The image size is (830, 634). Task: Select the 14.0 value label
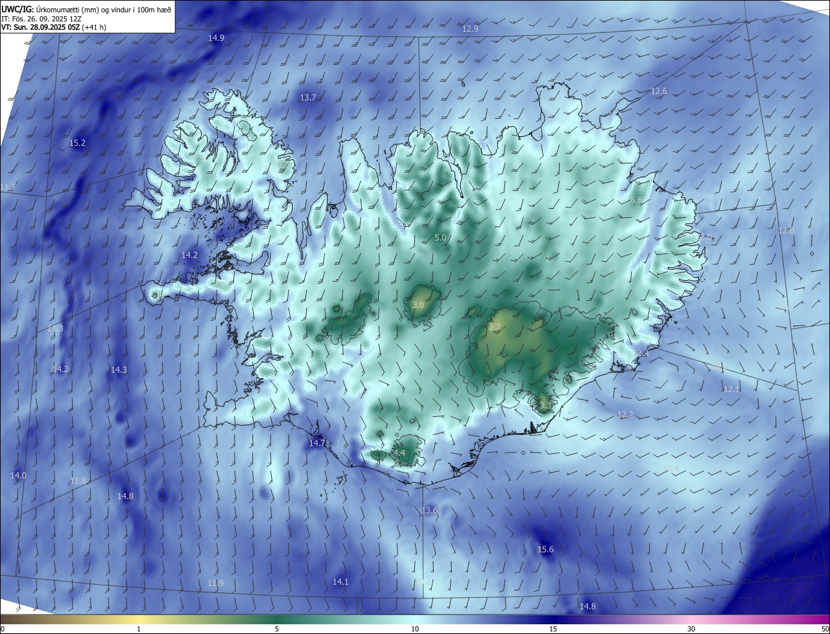(18, 476)
